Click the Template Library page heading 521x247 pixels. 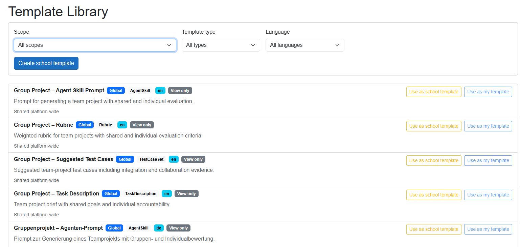58,11
